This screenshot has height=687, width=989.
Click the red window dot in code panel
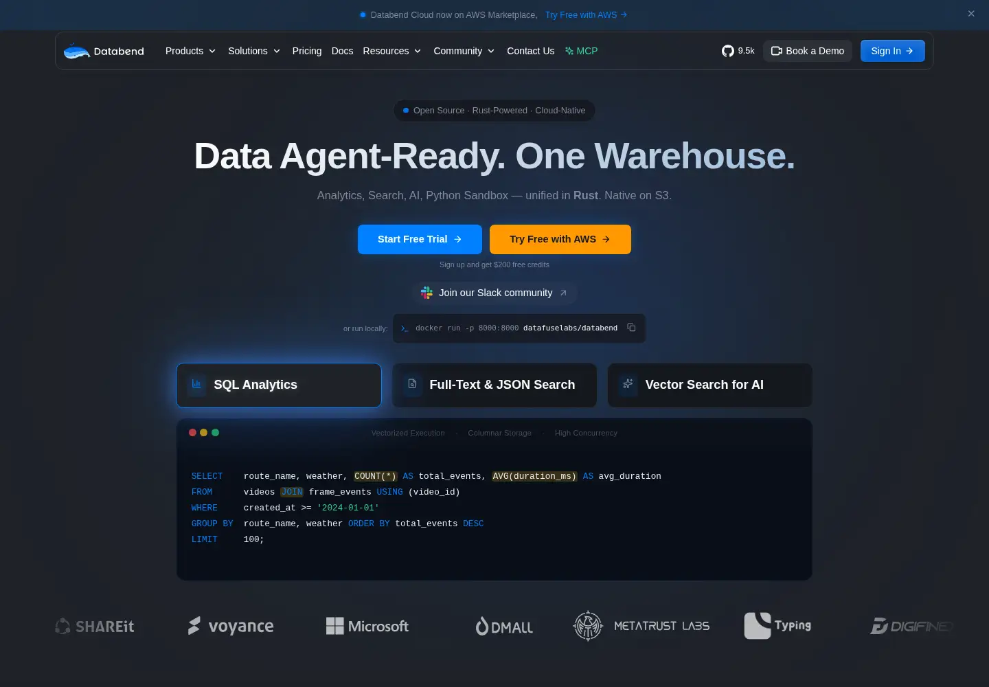193,432
